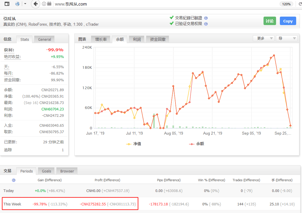This screenshot has width=302, height=213.
Task: Expand the dropdown arrow next to globe icon
Action: tap(25, 4)
